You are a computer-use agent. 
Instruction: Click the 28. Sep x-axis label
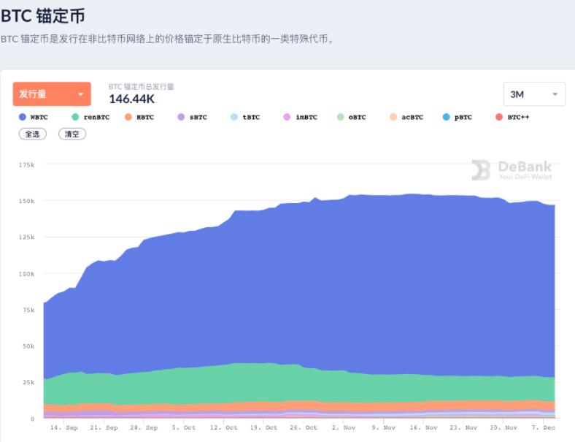[144, 427]
